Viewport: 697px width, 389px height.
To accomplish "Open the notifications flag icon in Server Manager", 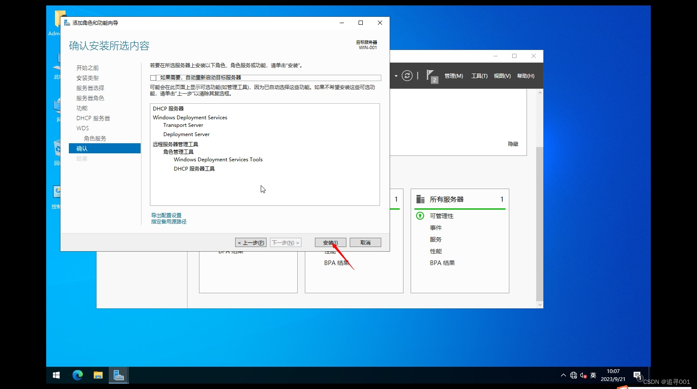I will [432, 76].
